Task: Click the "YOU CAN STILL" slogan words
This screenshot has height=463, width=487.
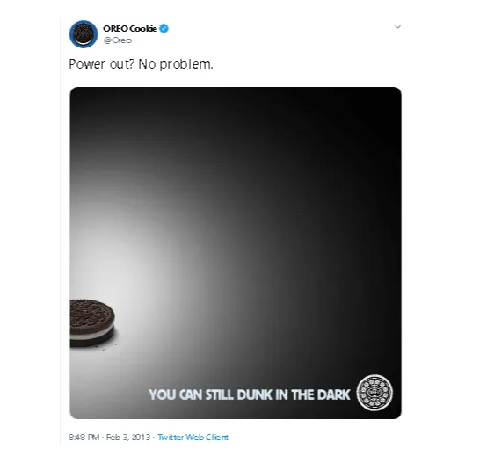Action: (191, 394)
